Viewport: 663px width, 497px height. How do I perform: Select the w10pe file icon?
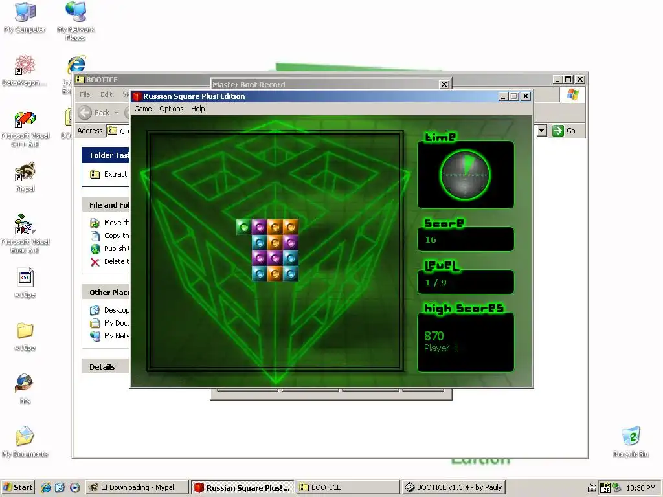click(x=25, y=282)
